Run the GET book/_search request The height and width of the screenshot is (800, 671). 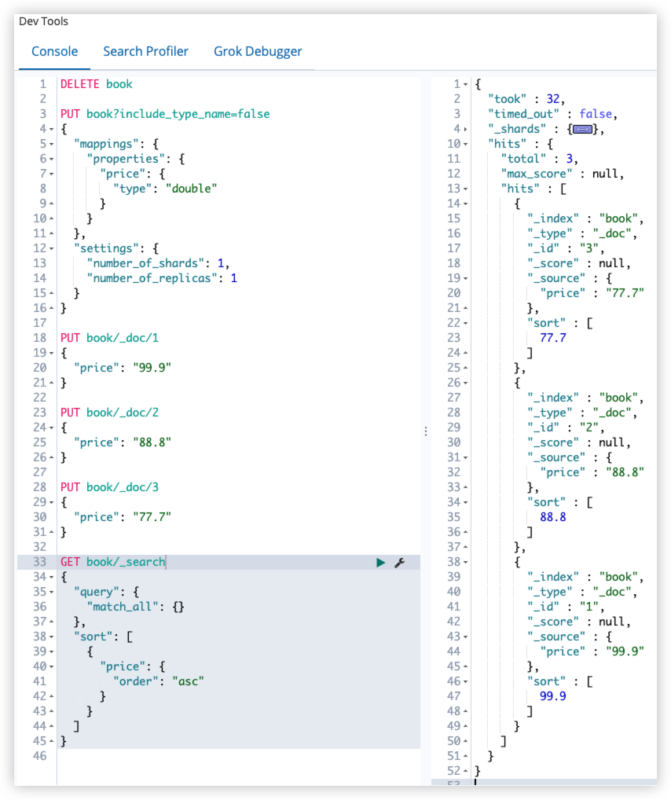click(x=380, y=562)
